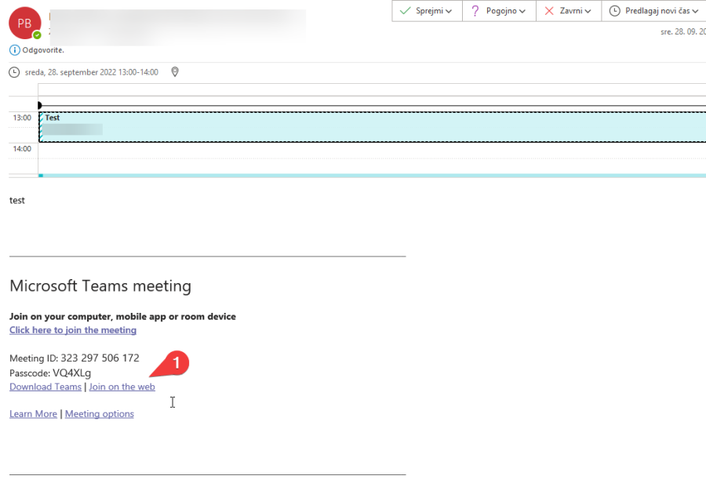This screenshot has height=494, width=706.
Task: Open Predlagaj novi čas dropdown chevron
Action: [x=695, y=11]
